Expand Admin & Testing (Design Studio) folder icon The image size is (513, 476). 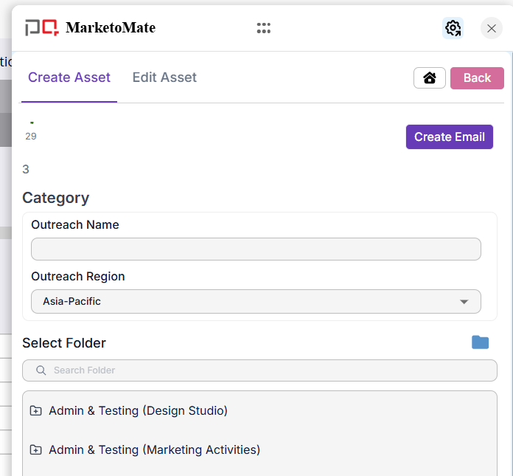pyautogui.click(x=35, y=411)
